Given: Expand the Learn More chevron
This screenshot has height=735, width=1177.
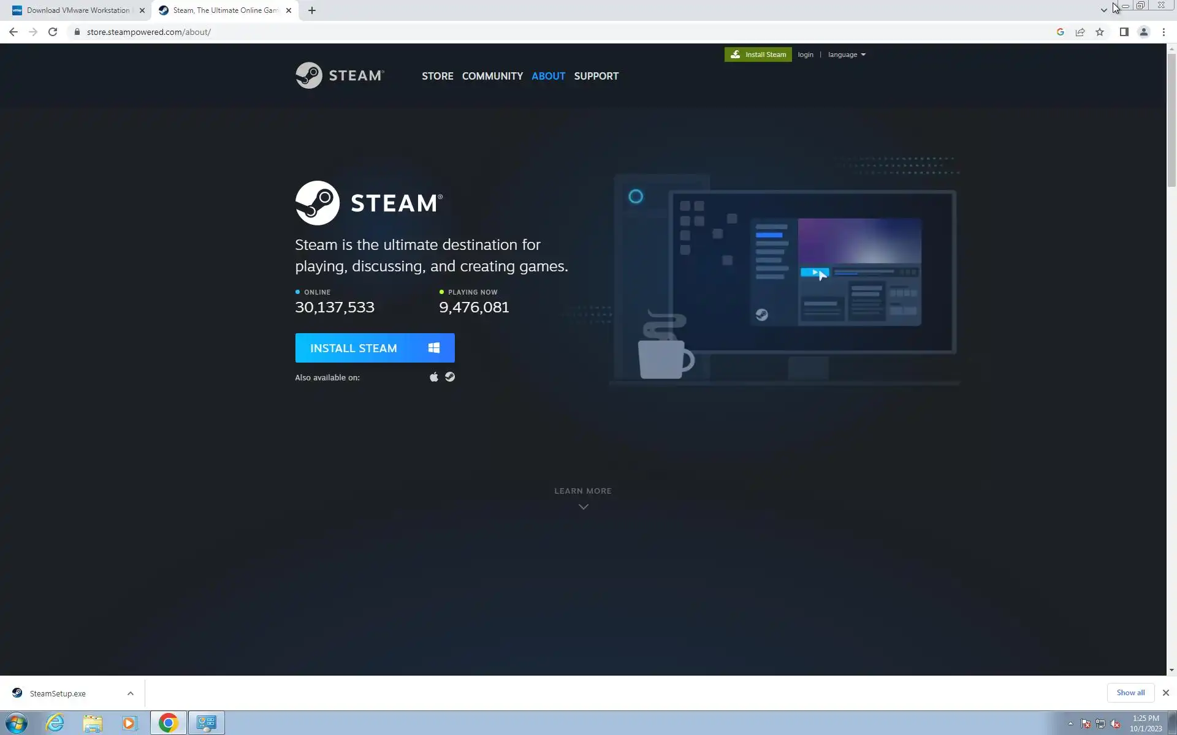Looking at the screenshot, I should 583,507.
